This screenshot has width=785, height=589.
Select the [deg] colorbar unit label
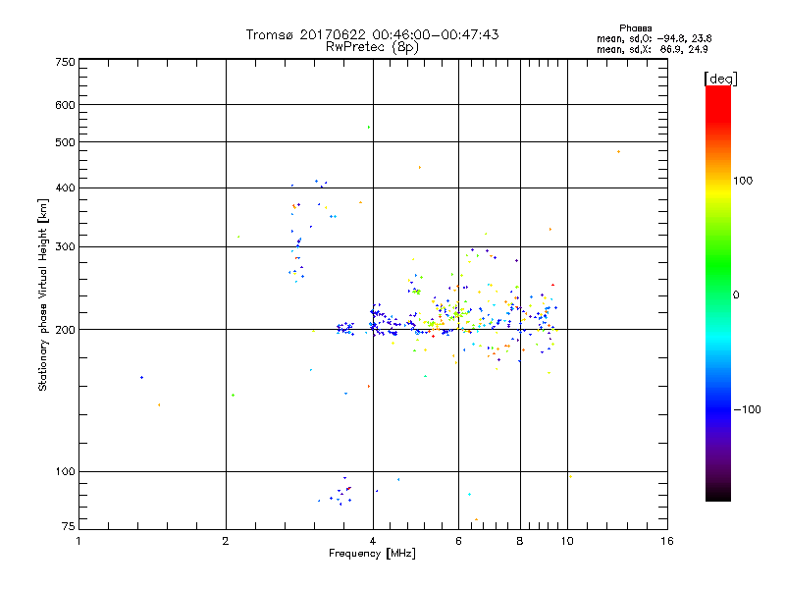(721, 78)
